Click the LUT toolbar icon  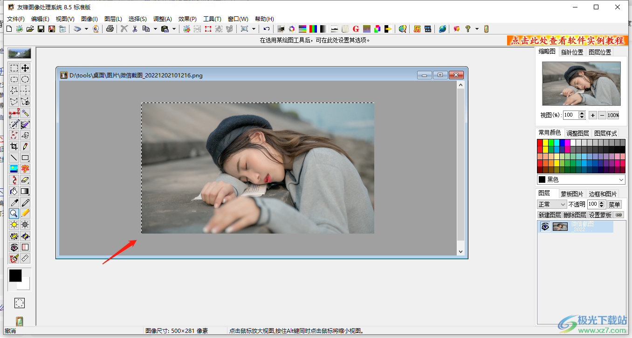coord(367,29)
